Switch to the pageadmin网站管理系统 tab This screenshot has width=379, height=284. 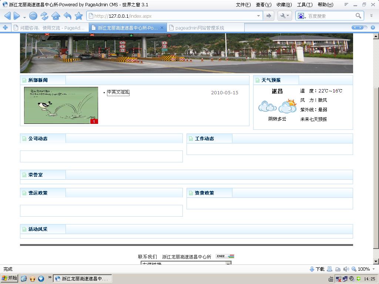click(205, 28)
